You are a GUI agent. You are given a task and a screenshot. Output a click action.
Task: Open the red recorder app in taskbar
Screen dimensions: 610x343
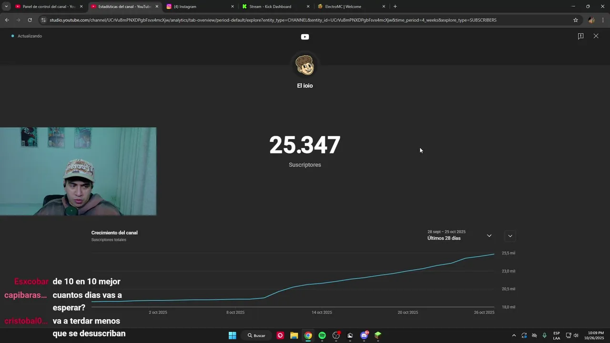[280, 335]
